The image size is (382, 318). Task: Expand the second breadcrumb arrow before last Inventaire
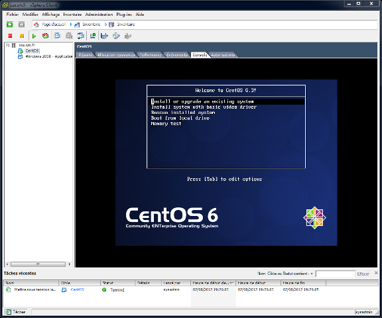tap(105, 25)
